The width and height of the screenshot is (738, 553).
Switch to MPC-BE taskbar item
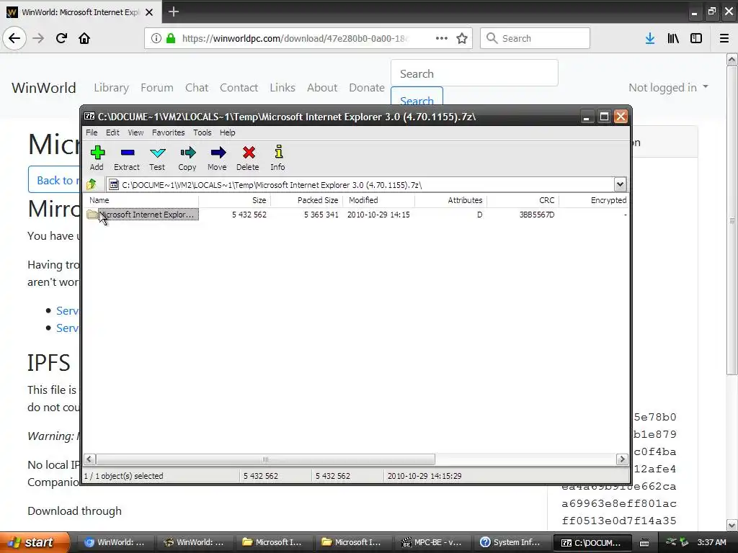(432, 542)
